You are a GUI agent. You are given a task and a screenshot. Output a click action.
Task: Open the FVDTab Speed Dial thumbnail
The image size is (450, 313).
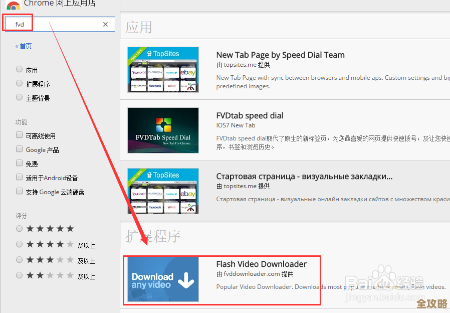coord(163,130)
